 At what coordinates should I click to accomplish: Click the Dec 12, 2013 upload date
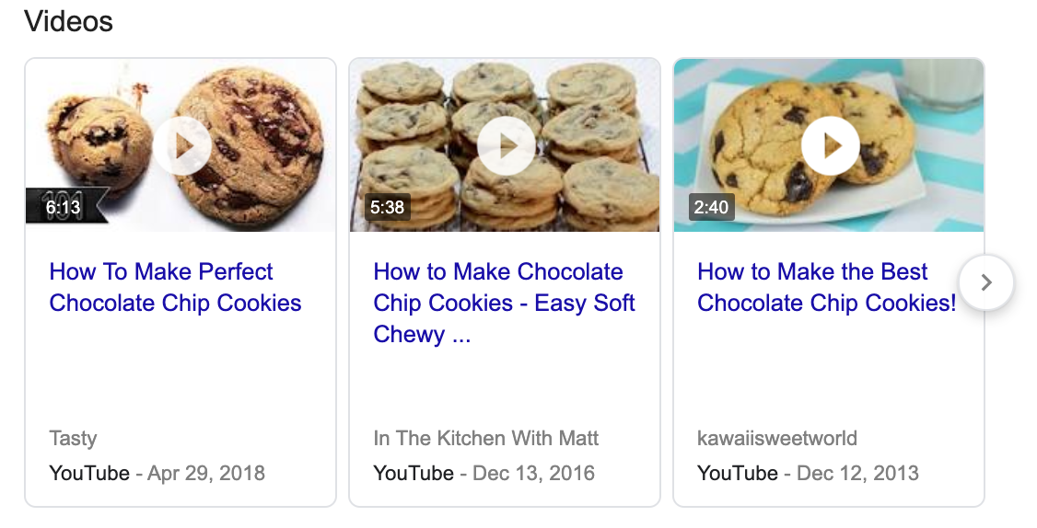point(857,474)
